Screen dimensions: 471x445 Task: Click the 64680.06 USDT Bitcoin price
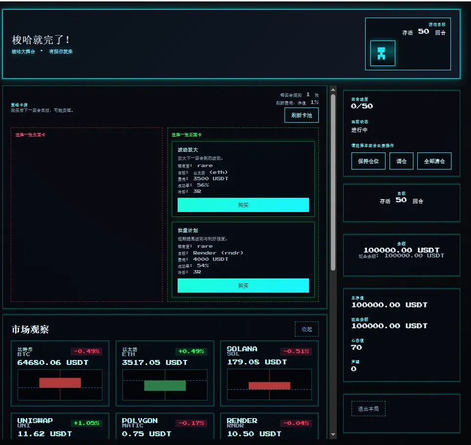tap(53, 362)
